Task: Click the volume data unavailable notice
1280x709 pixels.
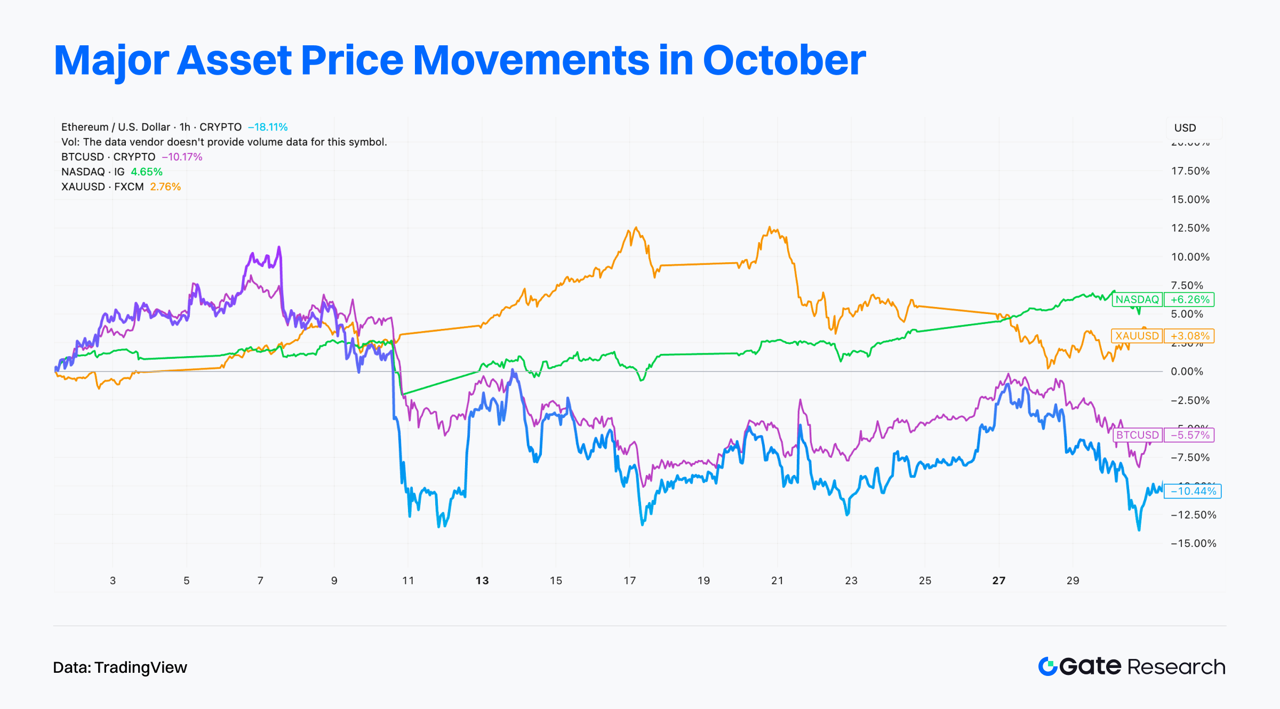Action: click(x=224, y=142)
